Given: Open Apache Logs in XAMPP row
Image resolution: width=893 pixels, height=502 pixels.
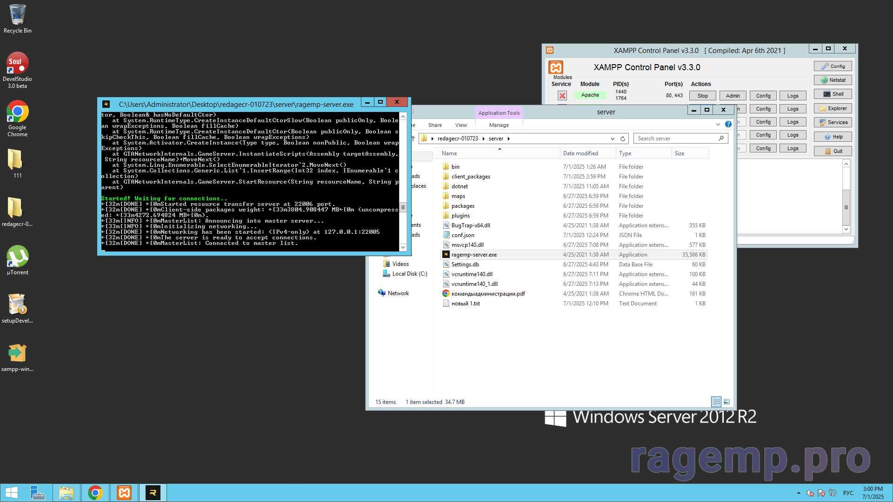Looking at the screenshot, I should pyautogui.click(x=793, y=96).
